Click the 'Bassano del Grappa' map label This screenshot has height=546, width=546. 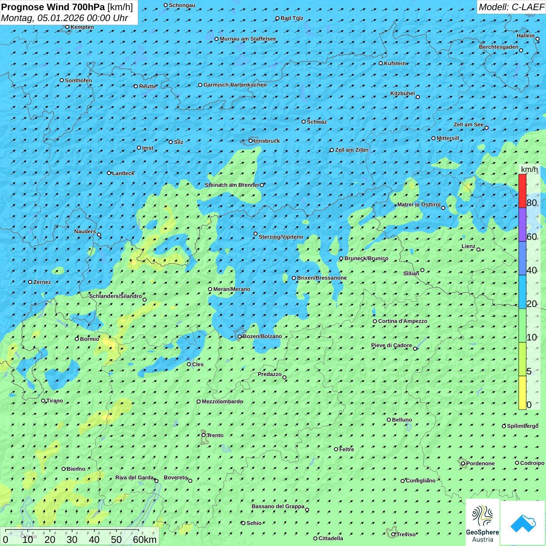click(x=278, y=506)
